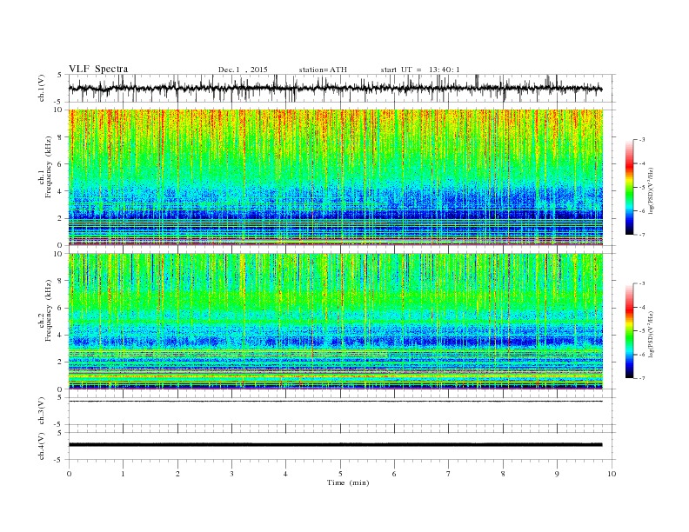This screenshot has height=532, width=689.
Task: Click the "0" tick on the time axis
Action: tap(69, 474)
